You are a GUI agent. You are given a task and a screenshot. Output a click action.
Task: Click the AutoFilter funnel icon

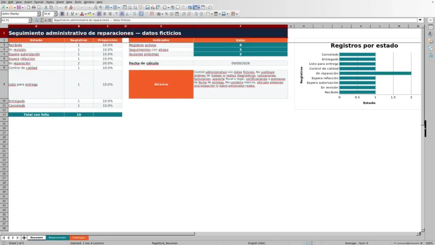[x=140, y=8]
